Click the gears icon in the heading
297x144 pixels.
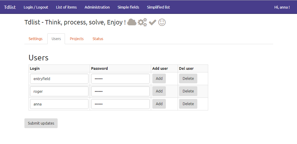(142, 22)
